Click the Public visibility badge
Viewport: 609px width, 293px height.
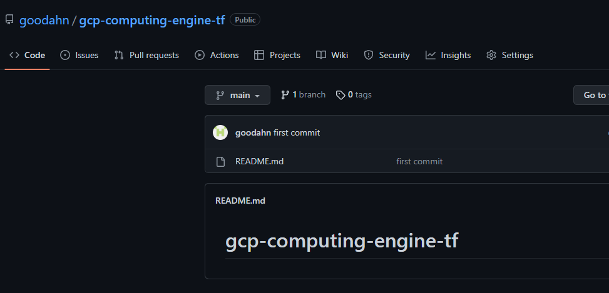tap(245, 20)
